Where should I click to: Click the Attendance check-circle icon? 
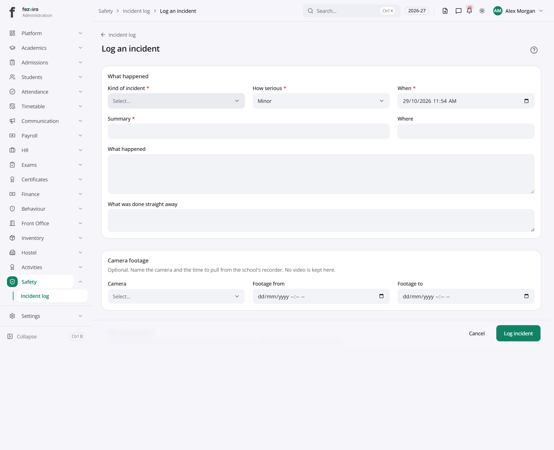(x=12, y=92)
